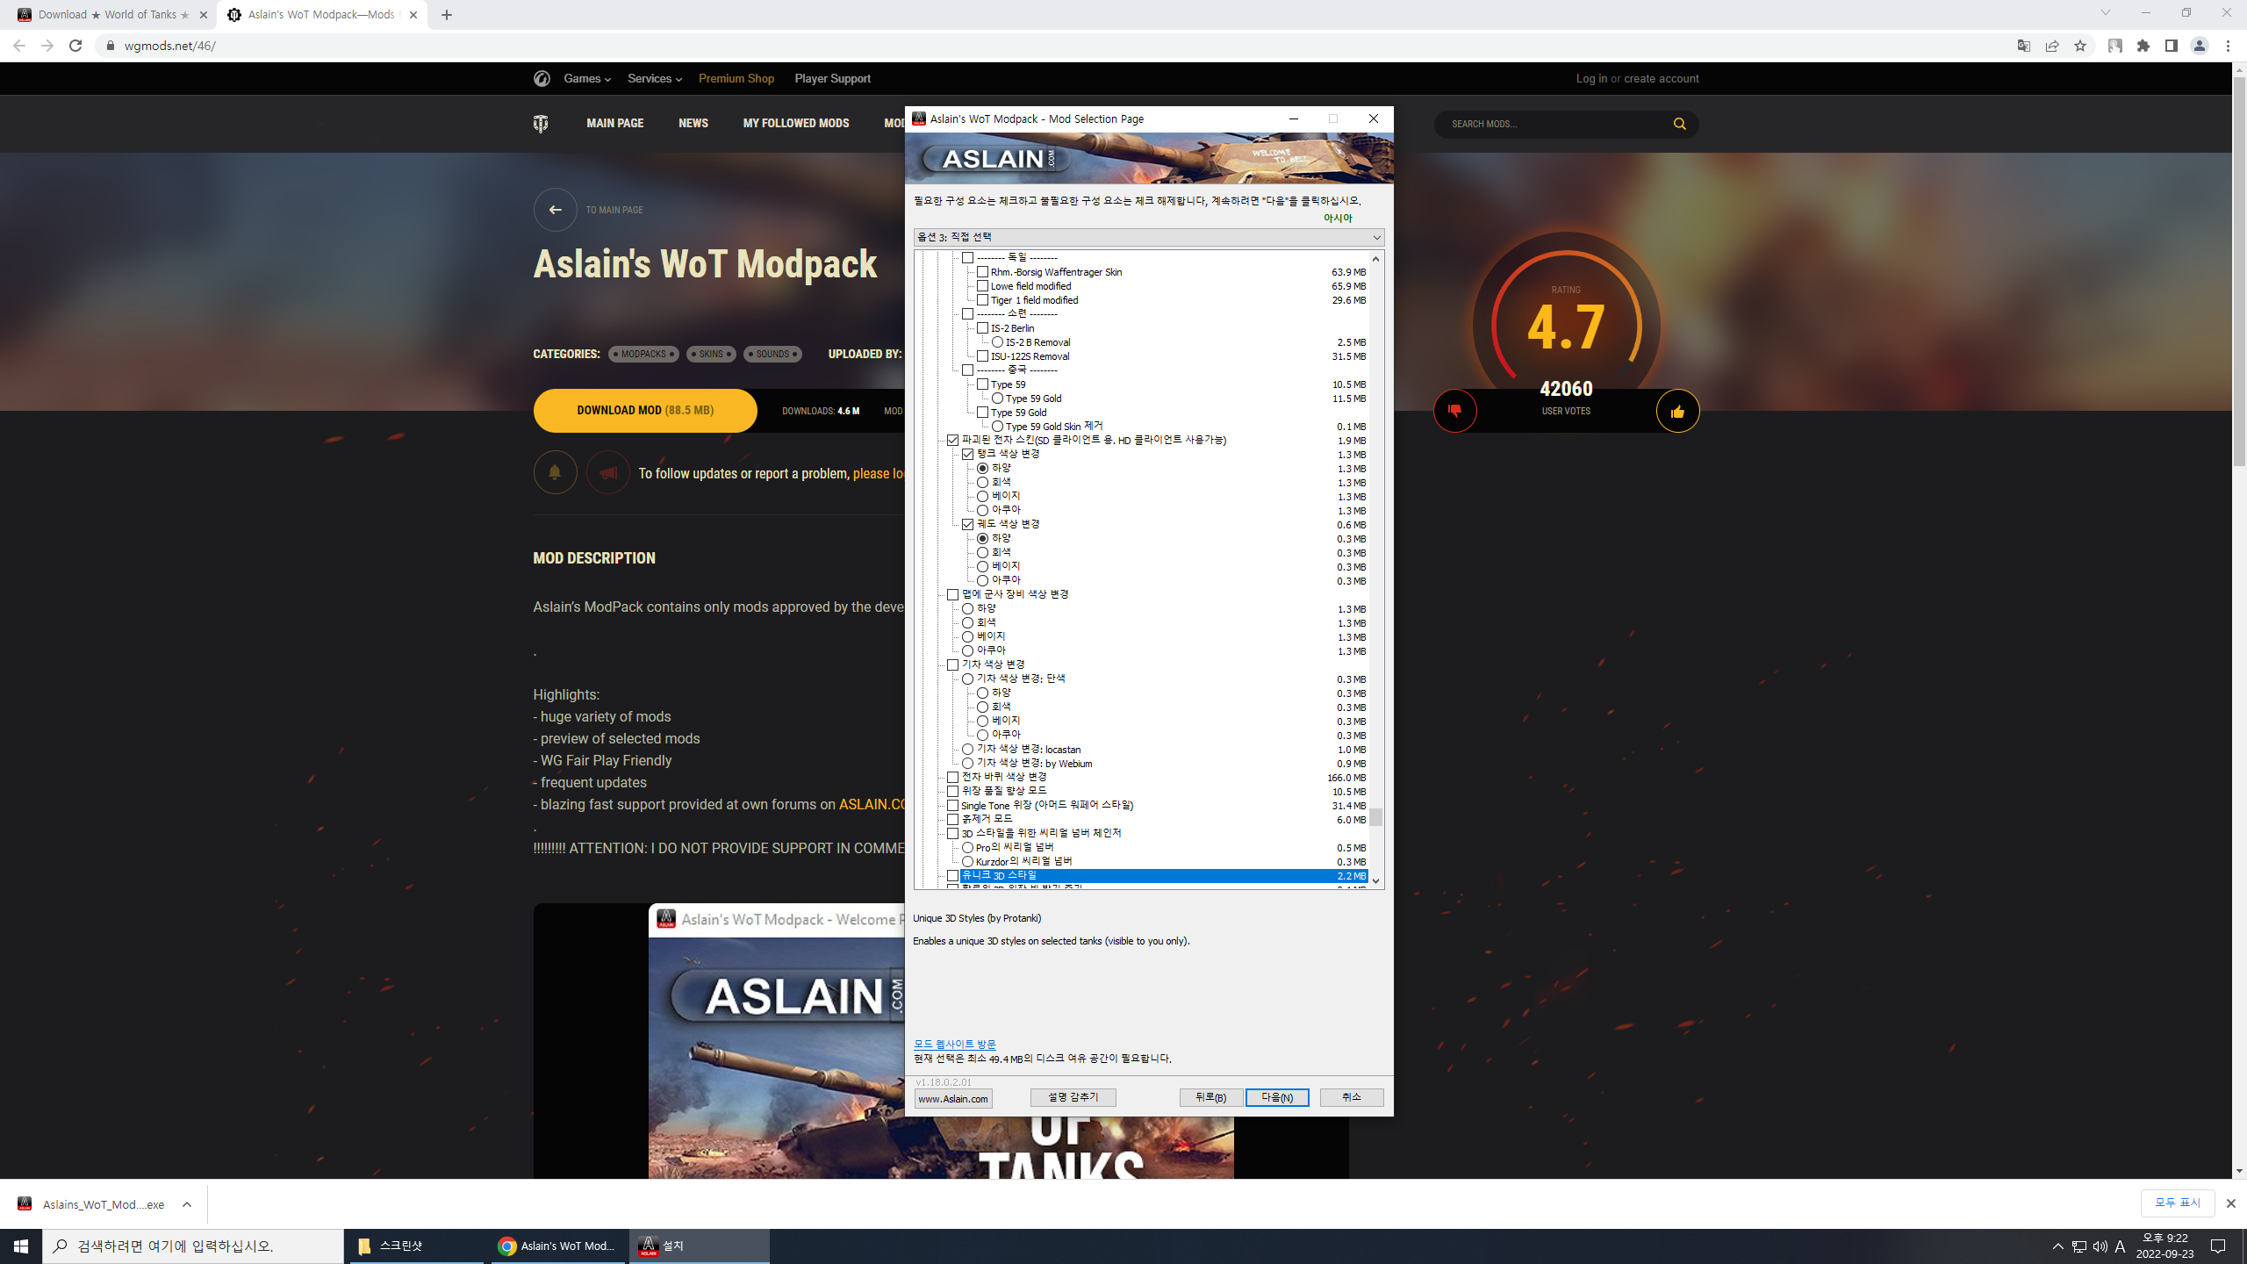The image size is (2247, 1264).
Task: Click the megaphone report problem icon
Action: (x=607, y=472)
